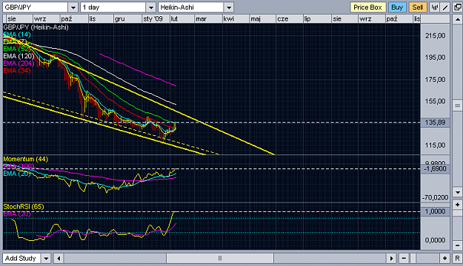Click the EMA (120) legend label
This screenshot has width=463, height=266.
pos(19,56)
